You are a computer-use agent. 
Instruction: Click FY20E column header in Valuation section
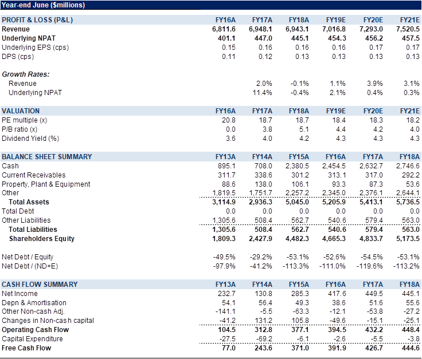pyautogui.click(x=373, y=111)
